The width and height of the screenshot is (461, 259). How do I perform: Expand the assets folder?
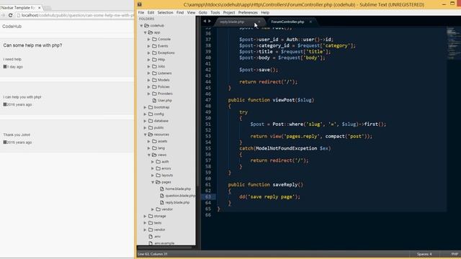[149, 141]
